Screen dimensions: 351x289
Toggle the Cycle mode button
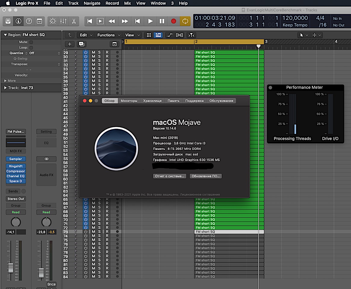click(x=185, y=21)
